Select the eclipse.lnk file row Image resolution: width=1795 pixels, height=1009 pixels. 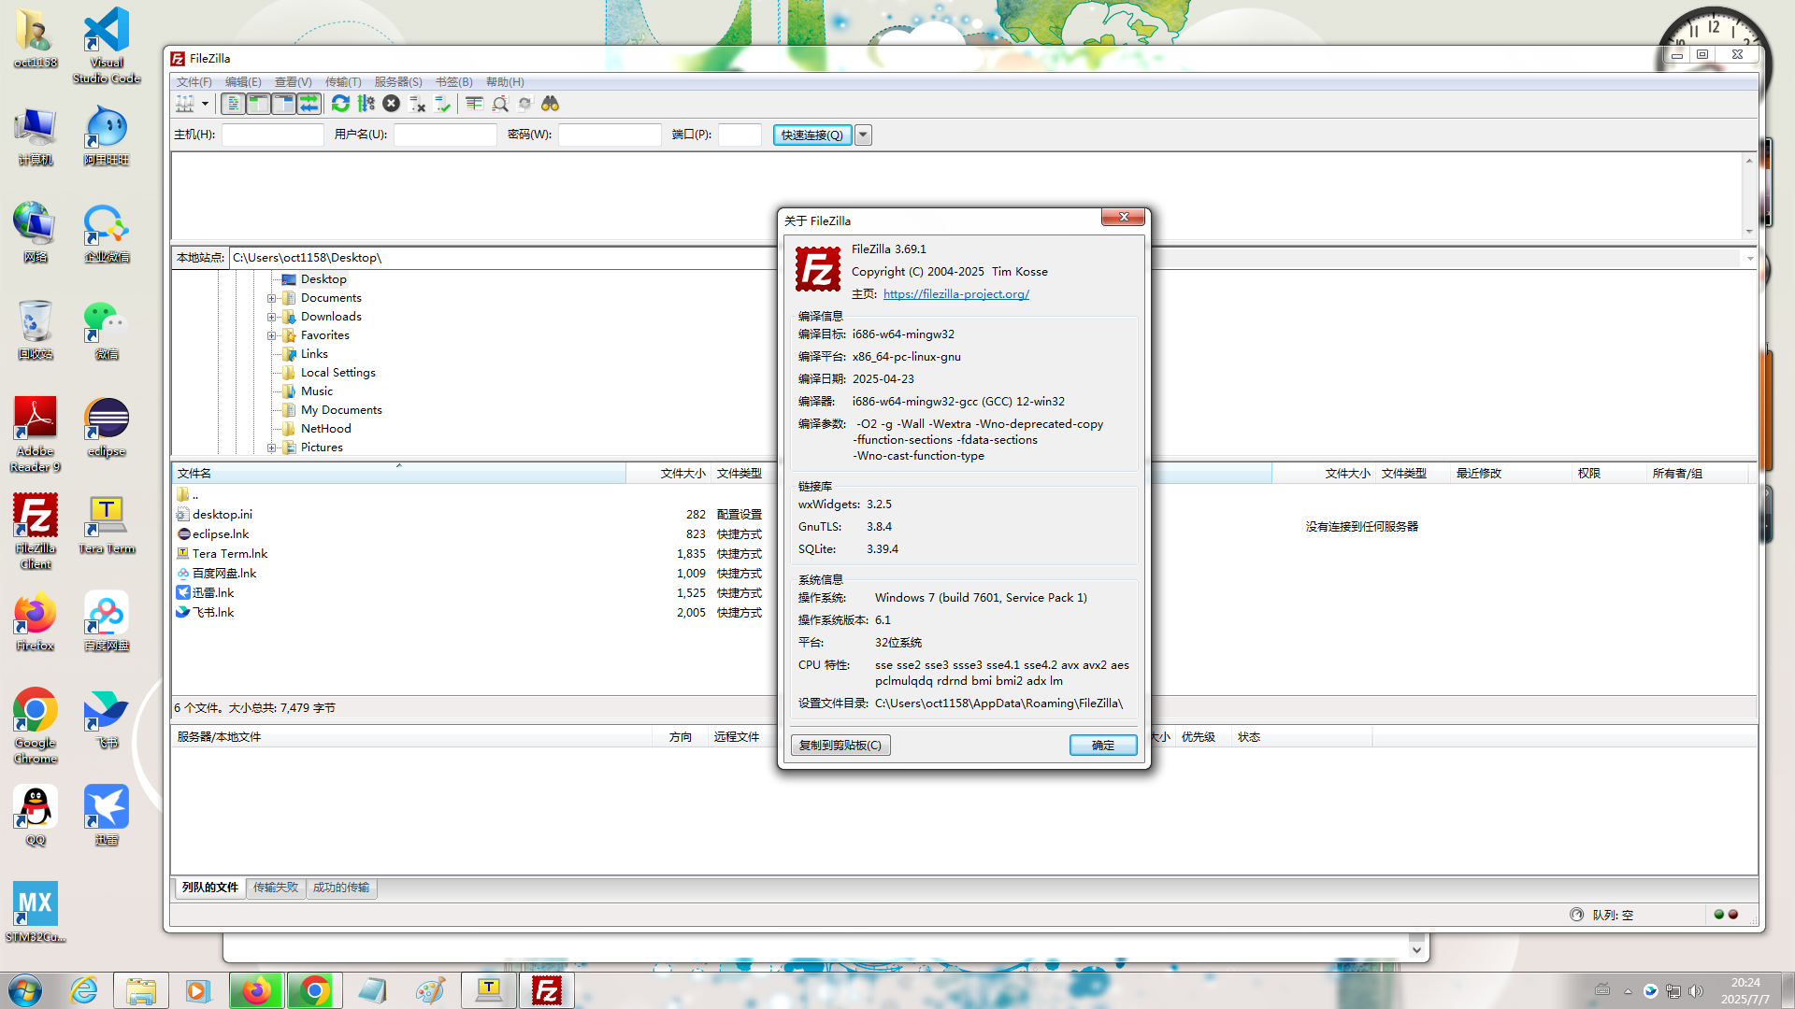click(470, 534)
